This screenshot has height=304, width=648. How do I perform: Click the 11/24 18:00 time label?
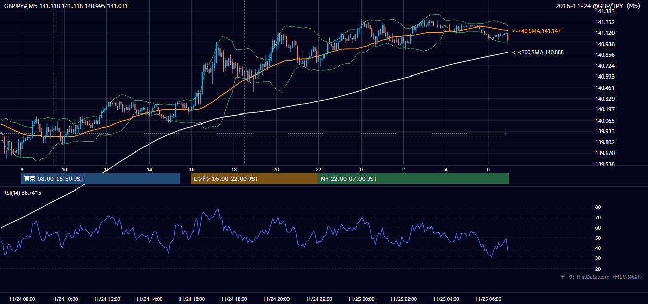coord(234,299)
